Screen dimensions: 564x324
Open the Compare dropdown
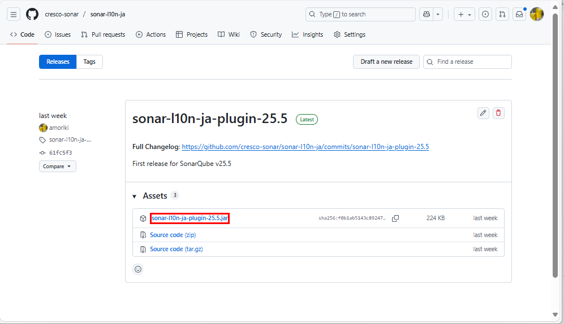pos(57,167)
